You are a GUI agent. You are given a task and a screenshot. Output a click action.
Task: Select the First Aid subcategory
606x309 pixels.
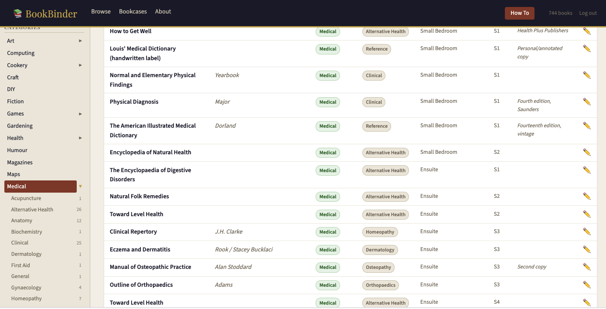(x=20, y=265)
